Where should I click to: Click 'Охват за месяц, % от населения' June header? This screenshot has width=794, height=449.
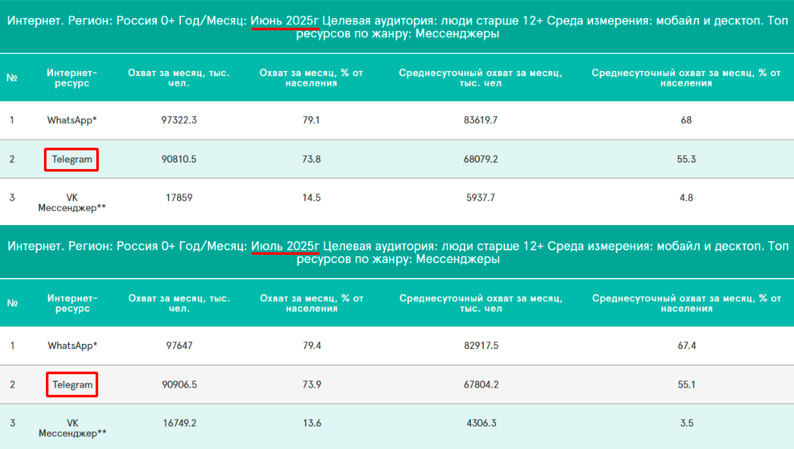point(311,77)
